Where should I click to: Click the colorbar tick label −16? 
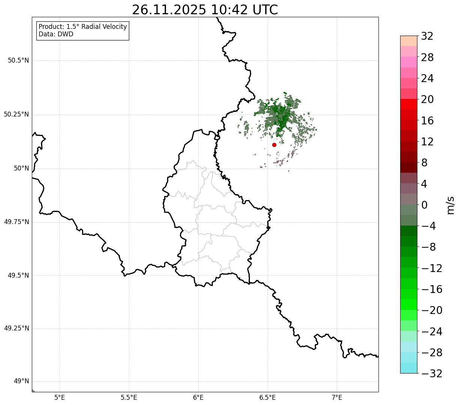click(432, 289)
